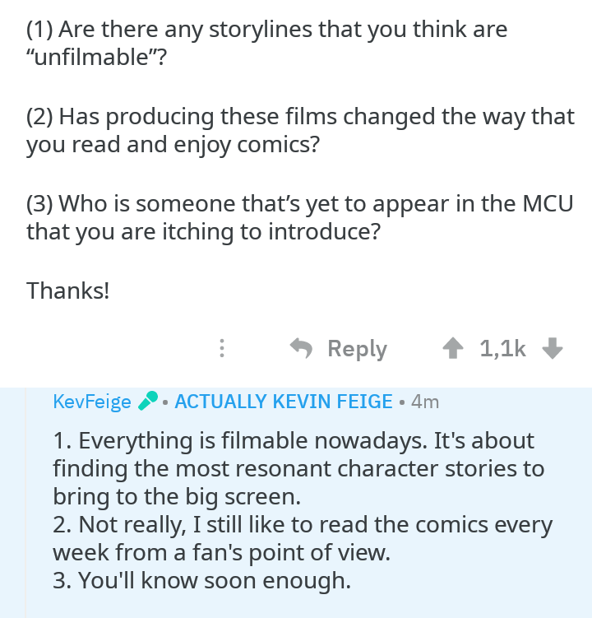Tap the "You'll know soon enough" answer

click(x=201, y=581)
